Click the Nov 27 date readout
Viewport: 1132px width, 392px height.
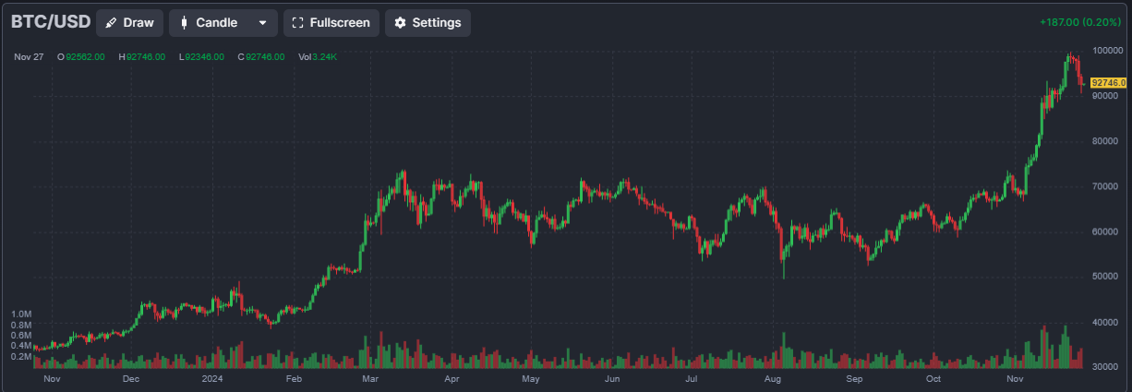29,57
